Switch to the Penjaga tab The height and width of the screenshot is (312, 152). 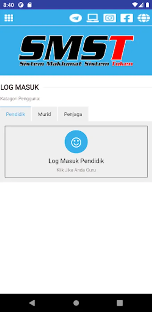click(73, 114)
